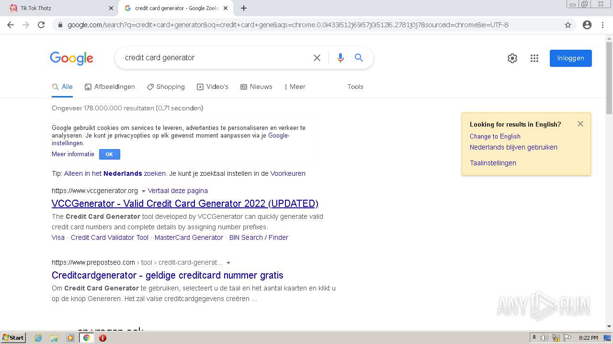Image resolution: width=613 pixels, height=344 pixels.
Task: Expand vccgenerator.org result options arrow
Action: (x=143, y=191)
